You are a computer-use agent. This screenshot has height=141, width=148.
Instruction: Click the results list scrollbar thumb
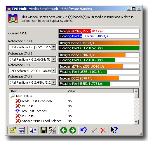click(x=136, y=96)
